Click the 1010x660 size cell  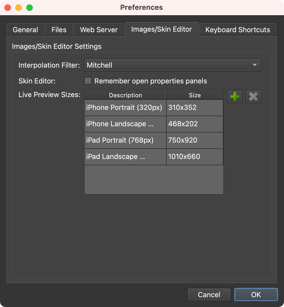point(194,156)
